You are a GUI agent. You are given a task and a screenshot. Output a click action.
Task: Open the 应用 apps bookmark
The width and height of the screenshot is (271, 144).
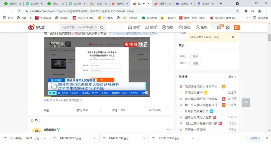tap(8, 18)
